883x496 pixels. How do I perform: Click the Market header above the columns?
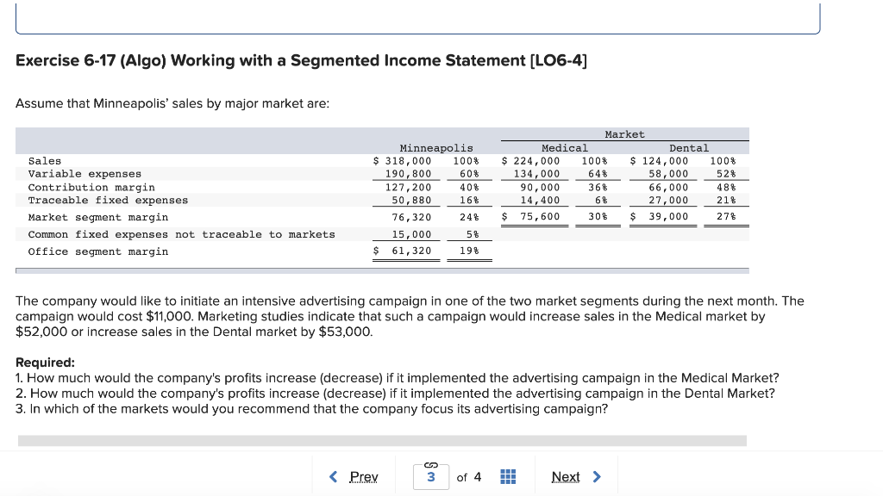click(x=624, y=133)
